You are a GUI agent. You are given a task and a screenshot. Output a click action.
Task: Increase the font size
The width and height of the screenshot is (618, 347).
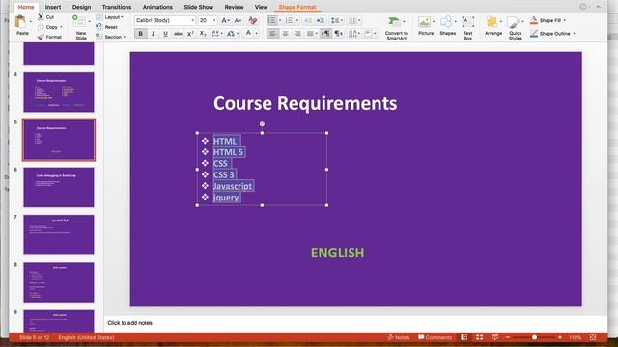click(x=225, y=20)
